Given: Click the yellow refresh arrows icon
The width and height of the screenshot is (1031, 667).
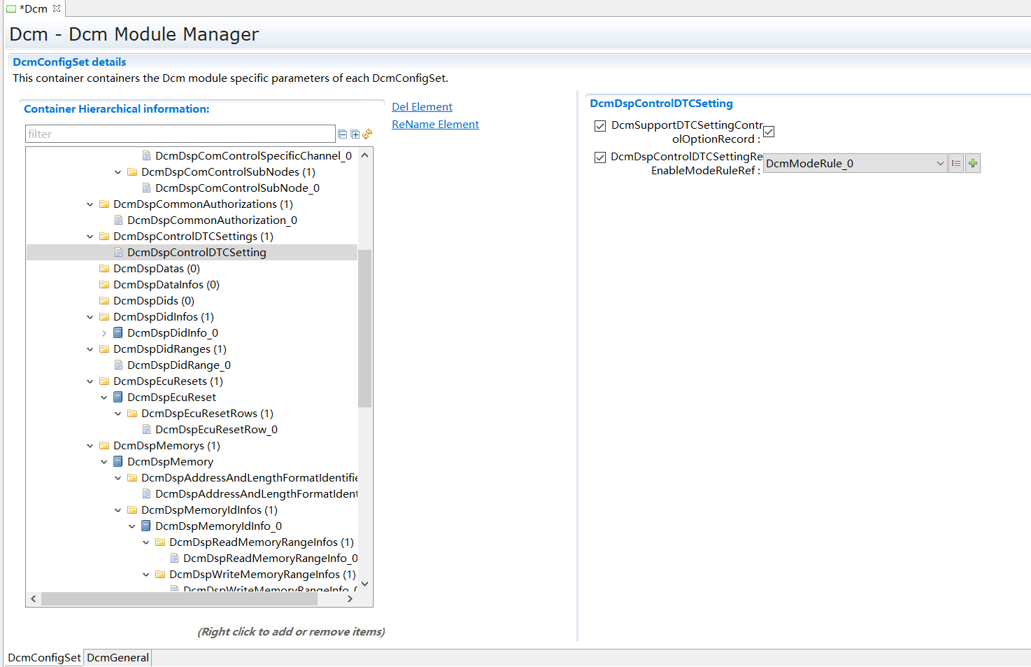Looking at the screenshot, I should pyautogui.click(x=367, y=133).
